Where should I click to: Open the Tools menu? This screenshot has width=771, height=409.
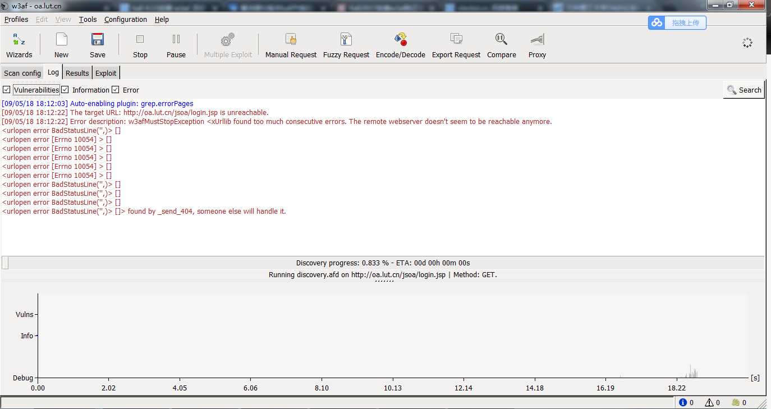coord(88,19)
